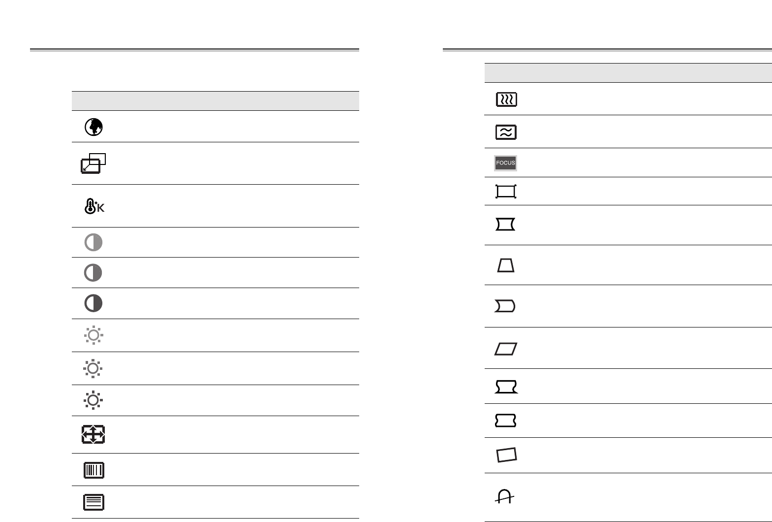The height and width of the screenshot is (522, 772).
Task: Select the tilted rectangle rotation icon
Action: (506, 455)
